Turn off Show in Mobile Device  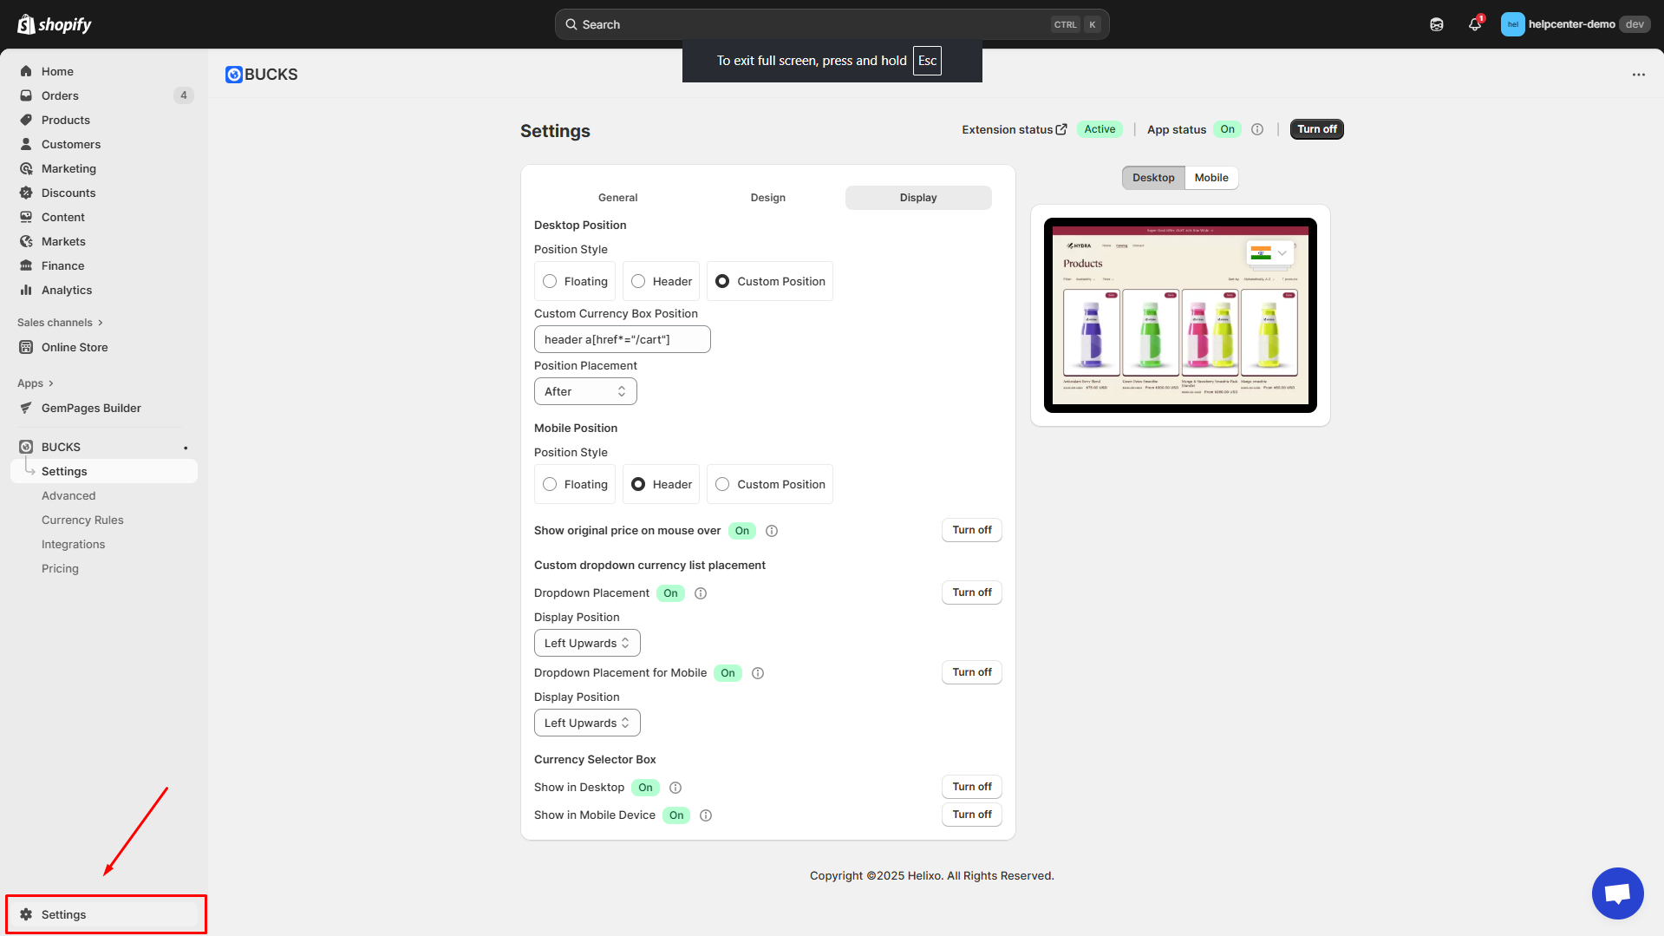(971, 815)
